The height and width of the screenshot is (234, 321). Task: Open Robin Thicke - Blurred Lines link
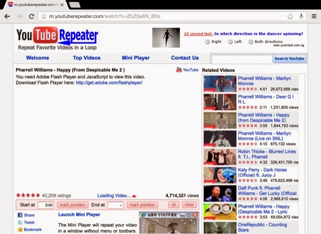click(x=267, y=154)
